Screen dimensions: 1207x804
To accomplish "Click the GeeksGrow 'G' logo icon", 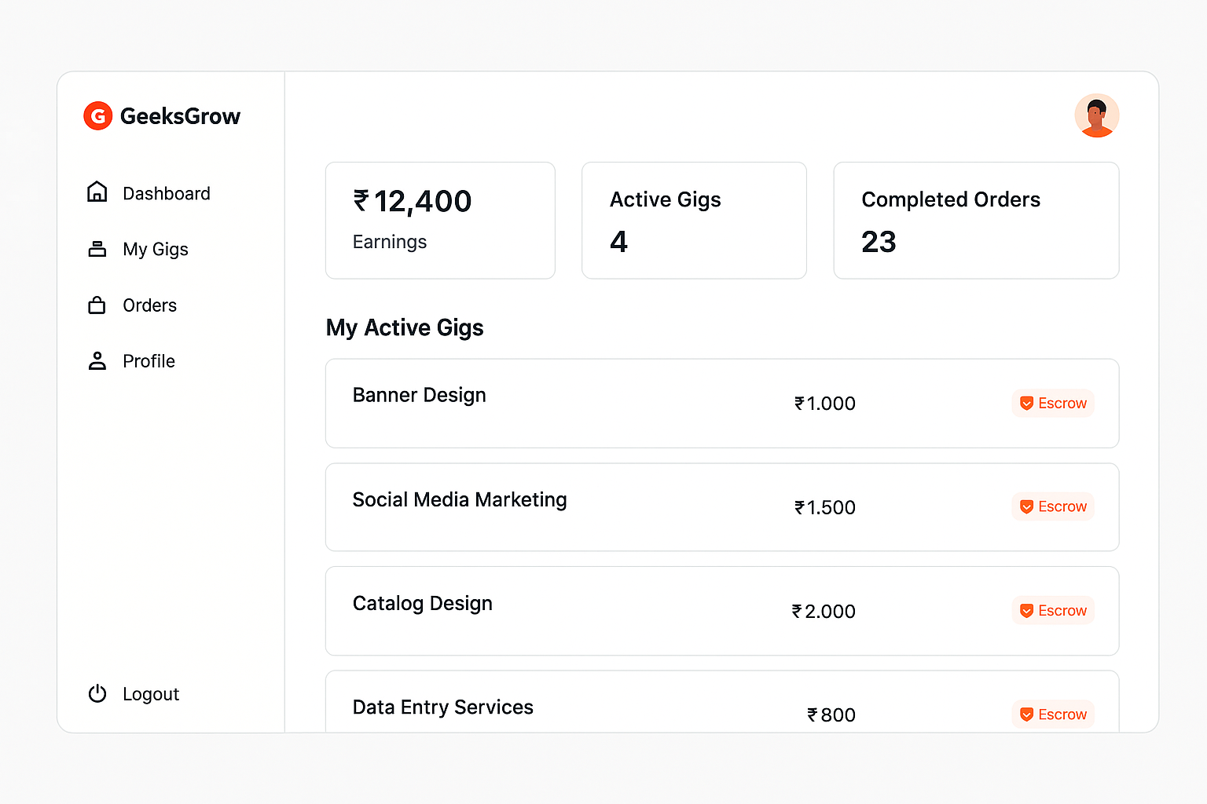I will [97, 115].
